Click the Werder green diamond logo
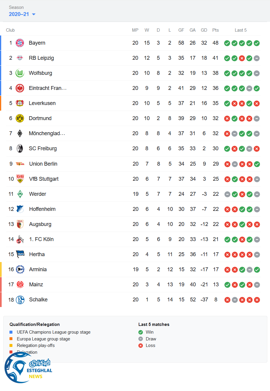The height and width of the screenshot is (391, 270). point(20,194)
